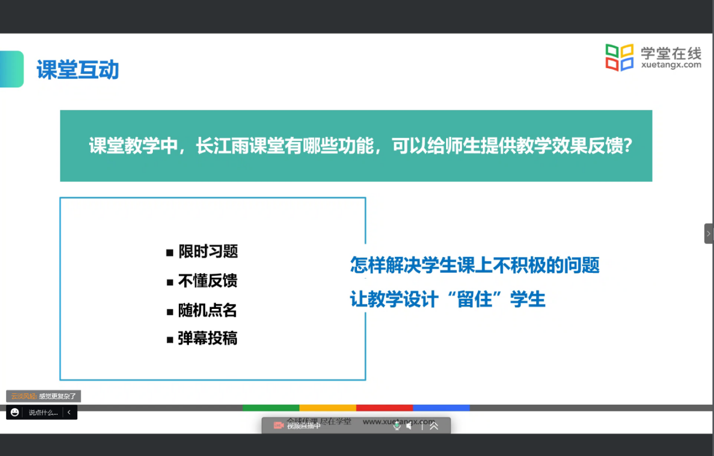Click the 弹幕投稿 bullet item

tap(207, 338)
